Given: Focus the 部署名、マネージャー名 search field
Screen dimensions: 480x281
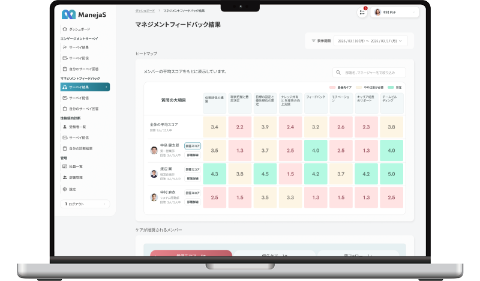Looking at the screenshot, I should [369, 73].
